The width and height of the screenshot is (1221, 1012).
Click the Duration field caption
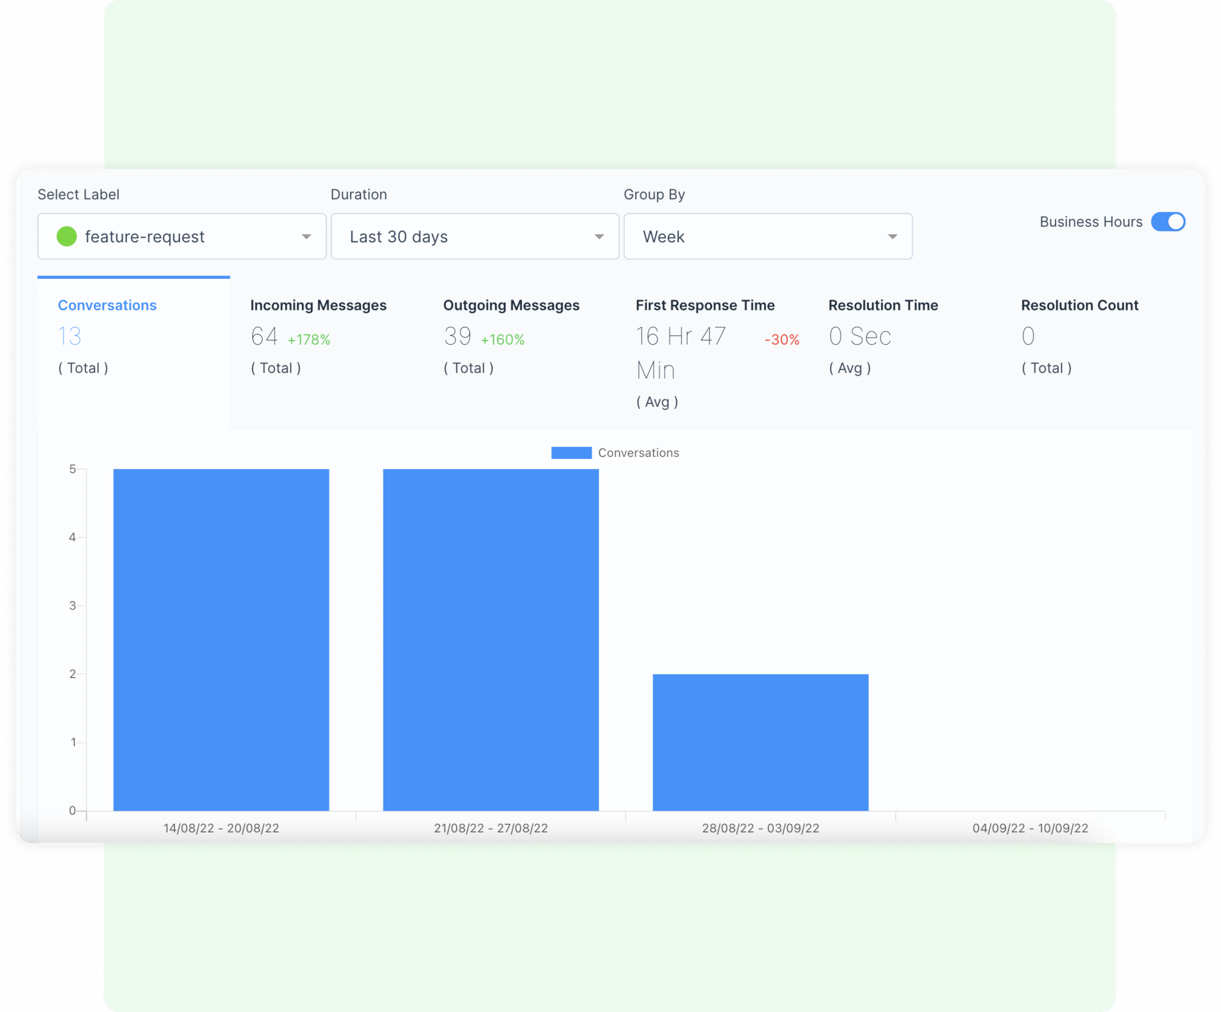pyautogui.click(x=359, y=194)
